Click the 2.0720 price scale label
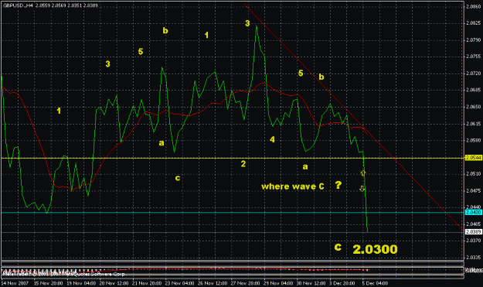 coord(474,73)
